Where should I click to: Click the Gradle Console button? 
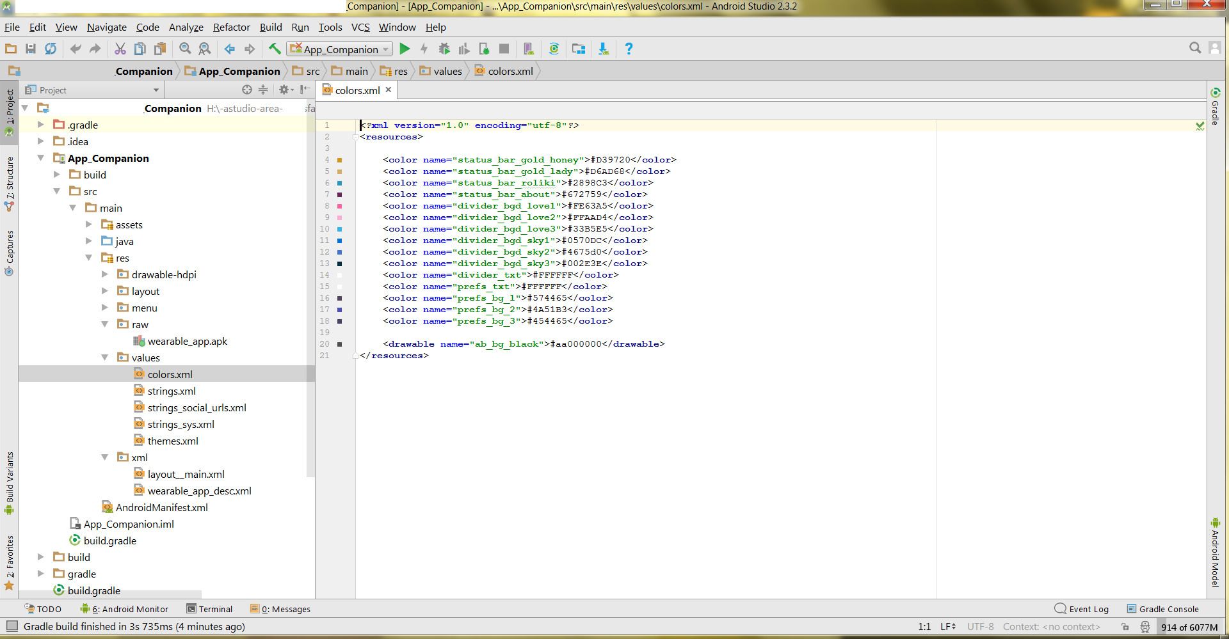[1162, 609]
